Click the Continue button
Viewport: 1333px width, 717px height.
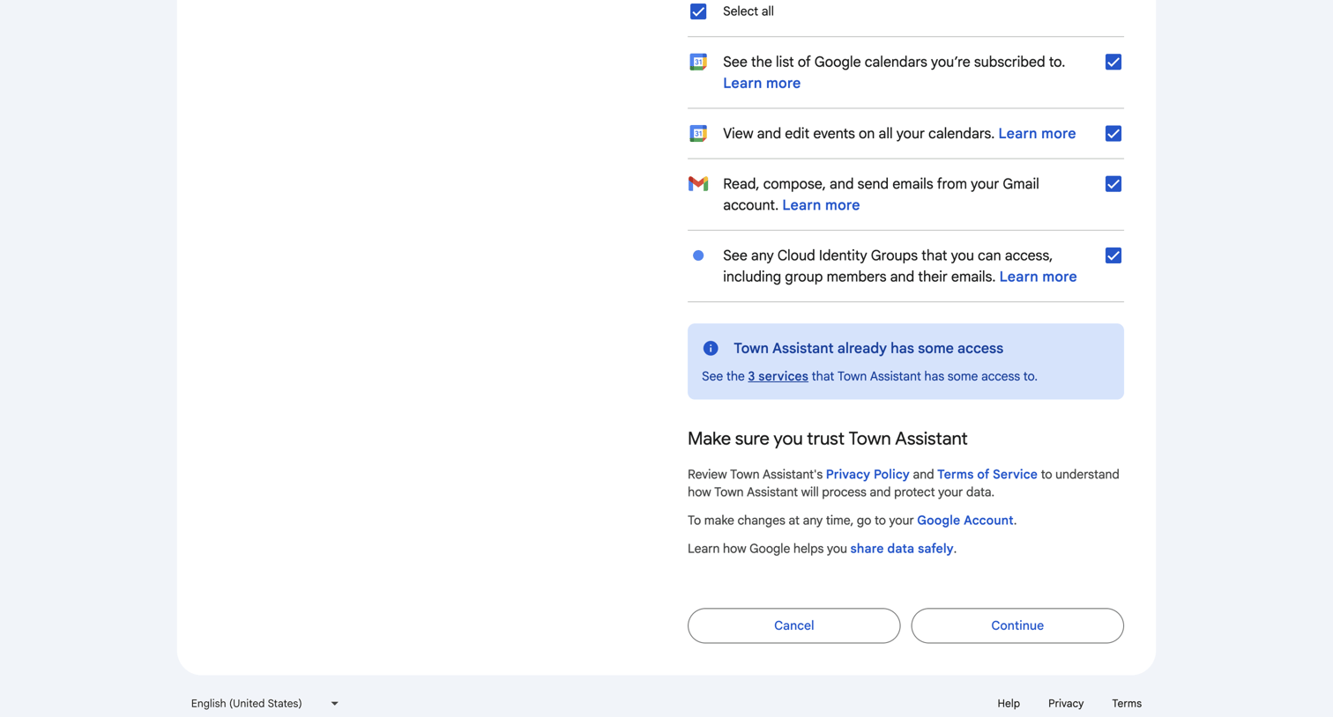1017,625
